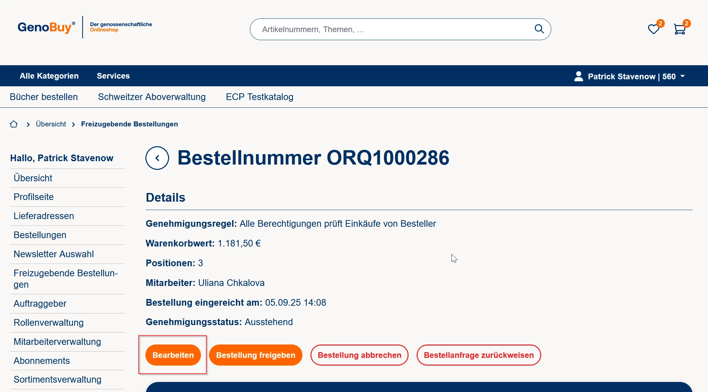Open Schweitzer Aboverwaltung link
The height and width of the screenshot is (392, 708).
click(152, 97)
